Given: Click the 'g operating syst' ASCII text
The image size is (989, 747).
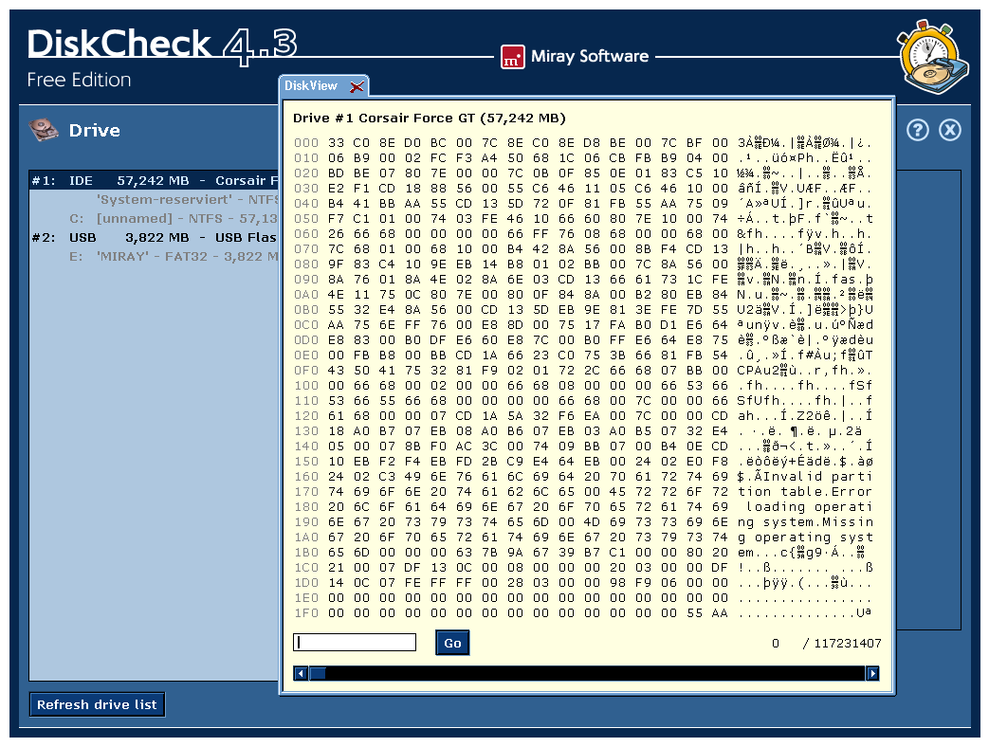Looking at the screenshot, I should (x=805, y=537).
